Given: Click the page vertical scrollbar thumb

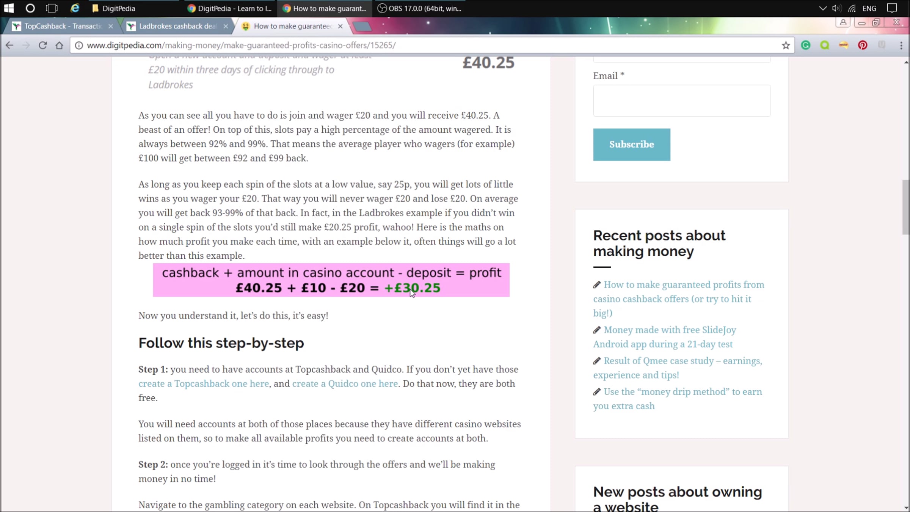Looking at the screenshot, I should click(x=905, y=207).
